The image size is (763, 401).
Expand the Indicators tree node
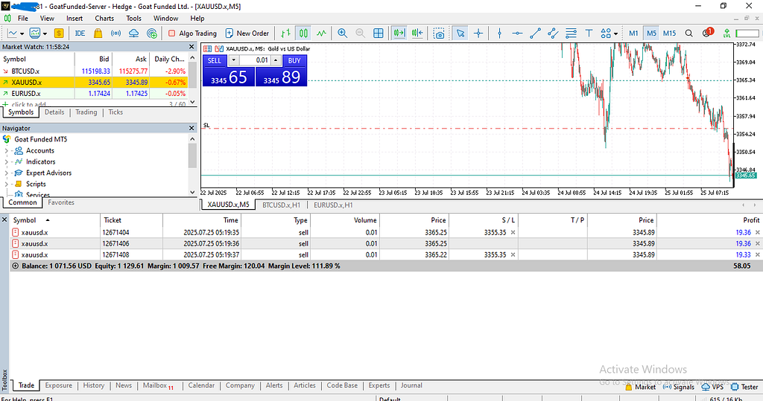[x=6, y=162]
